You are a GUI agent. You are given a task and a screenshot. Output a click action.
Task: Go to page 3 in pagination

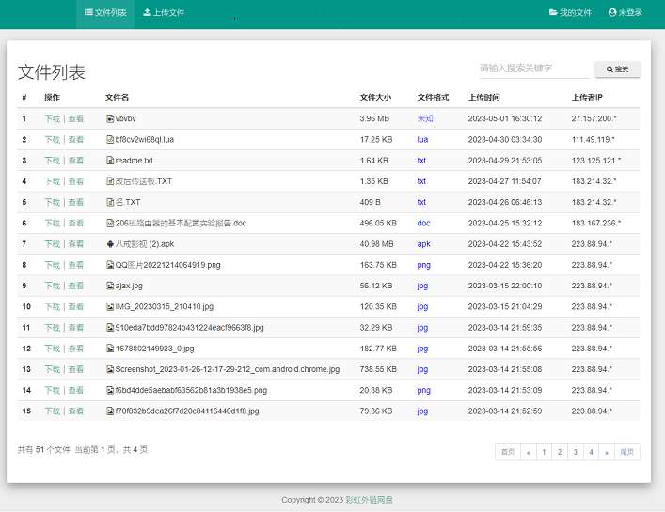pyautogui.click(x=576, y=452)
